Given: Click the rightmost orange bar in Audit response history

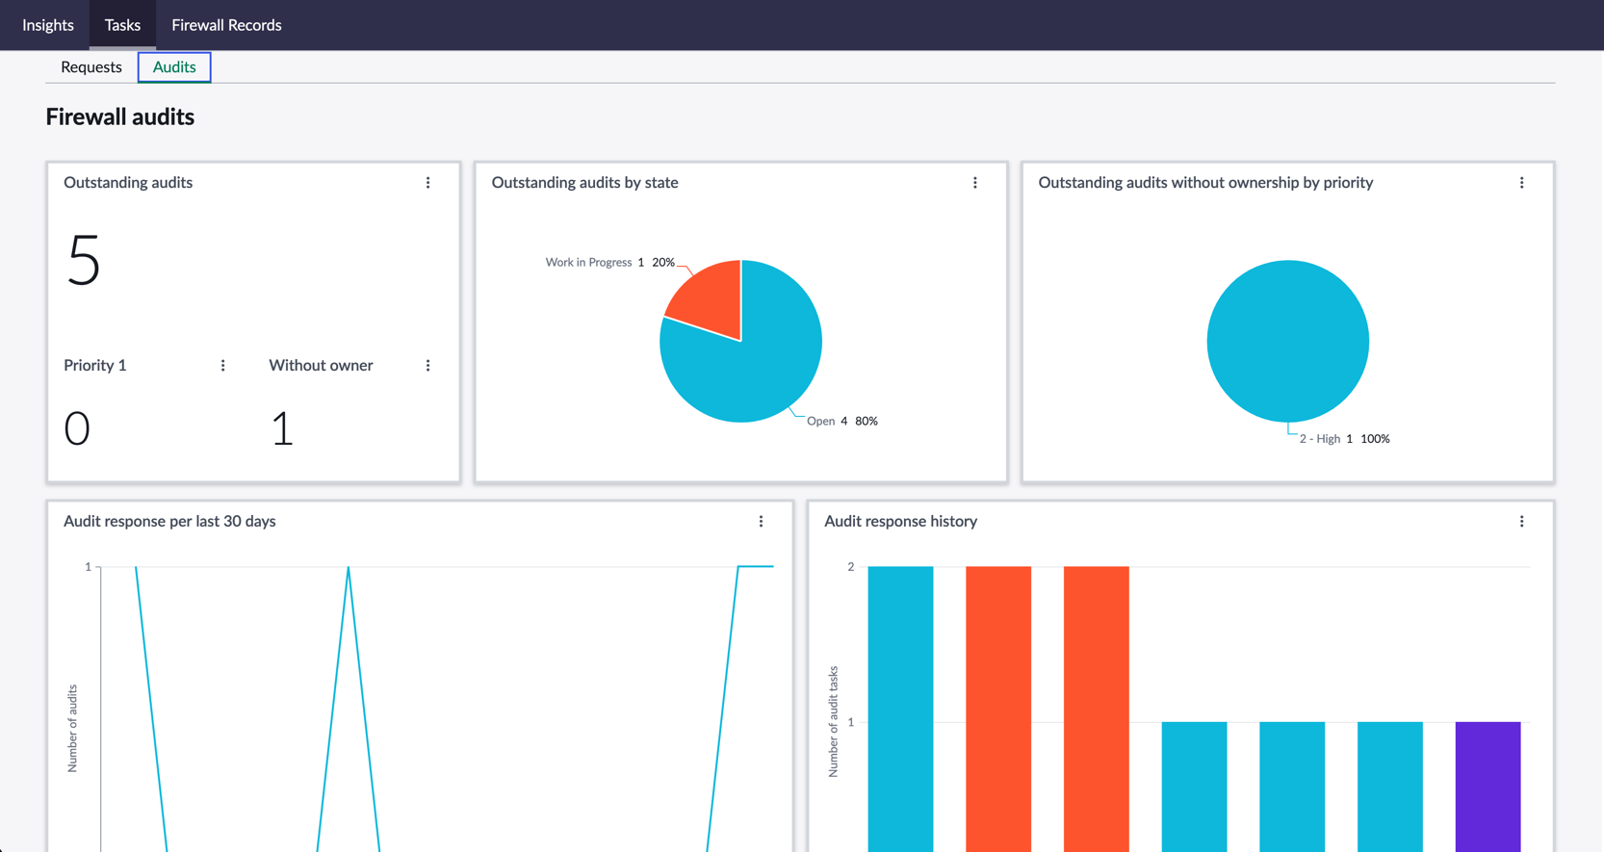Looking at the screenshot, I should coord(1097,709).
